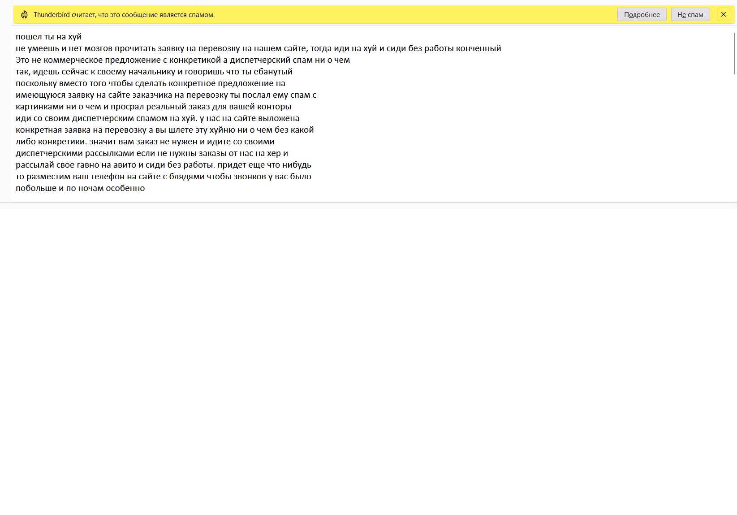Click the line starting "Это не коммерческое предложение"
This screenshot has width=737, height=515.
pos(182,60)
